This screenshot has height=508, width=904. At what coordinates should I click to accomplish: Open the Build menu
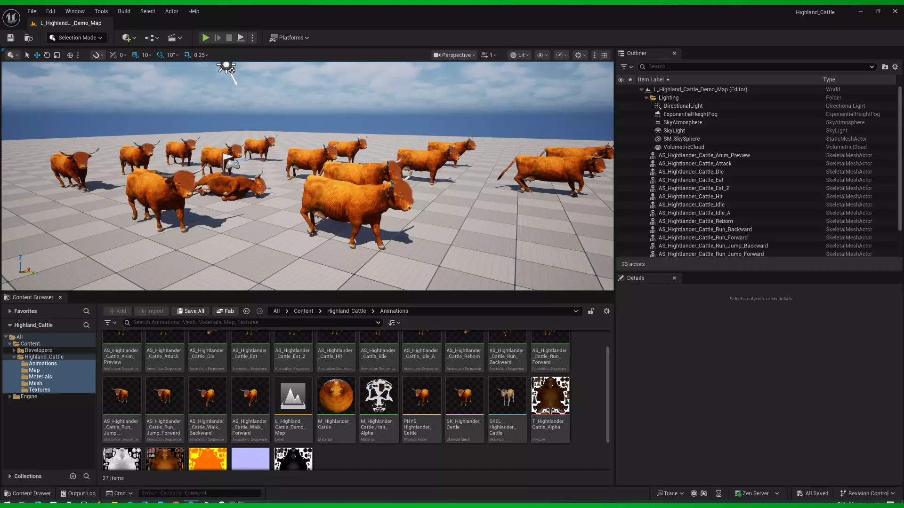click(x=124, y=11)
